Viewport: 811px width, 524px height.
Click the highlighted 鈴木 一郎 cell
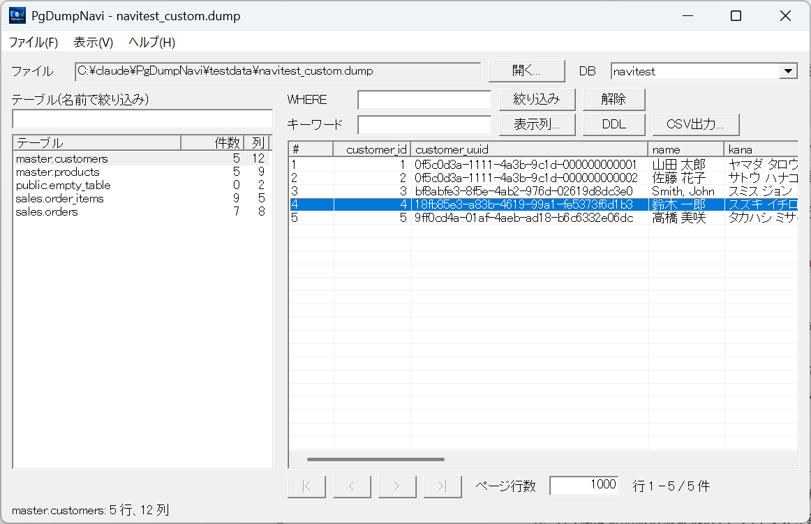point(686,204)
